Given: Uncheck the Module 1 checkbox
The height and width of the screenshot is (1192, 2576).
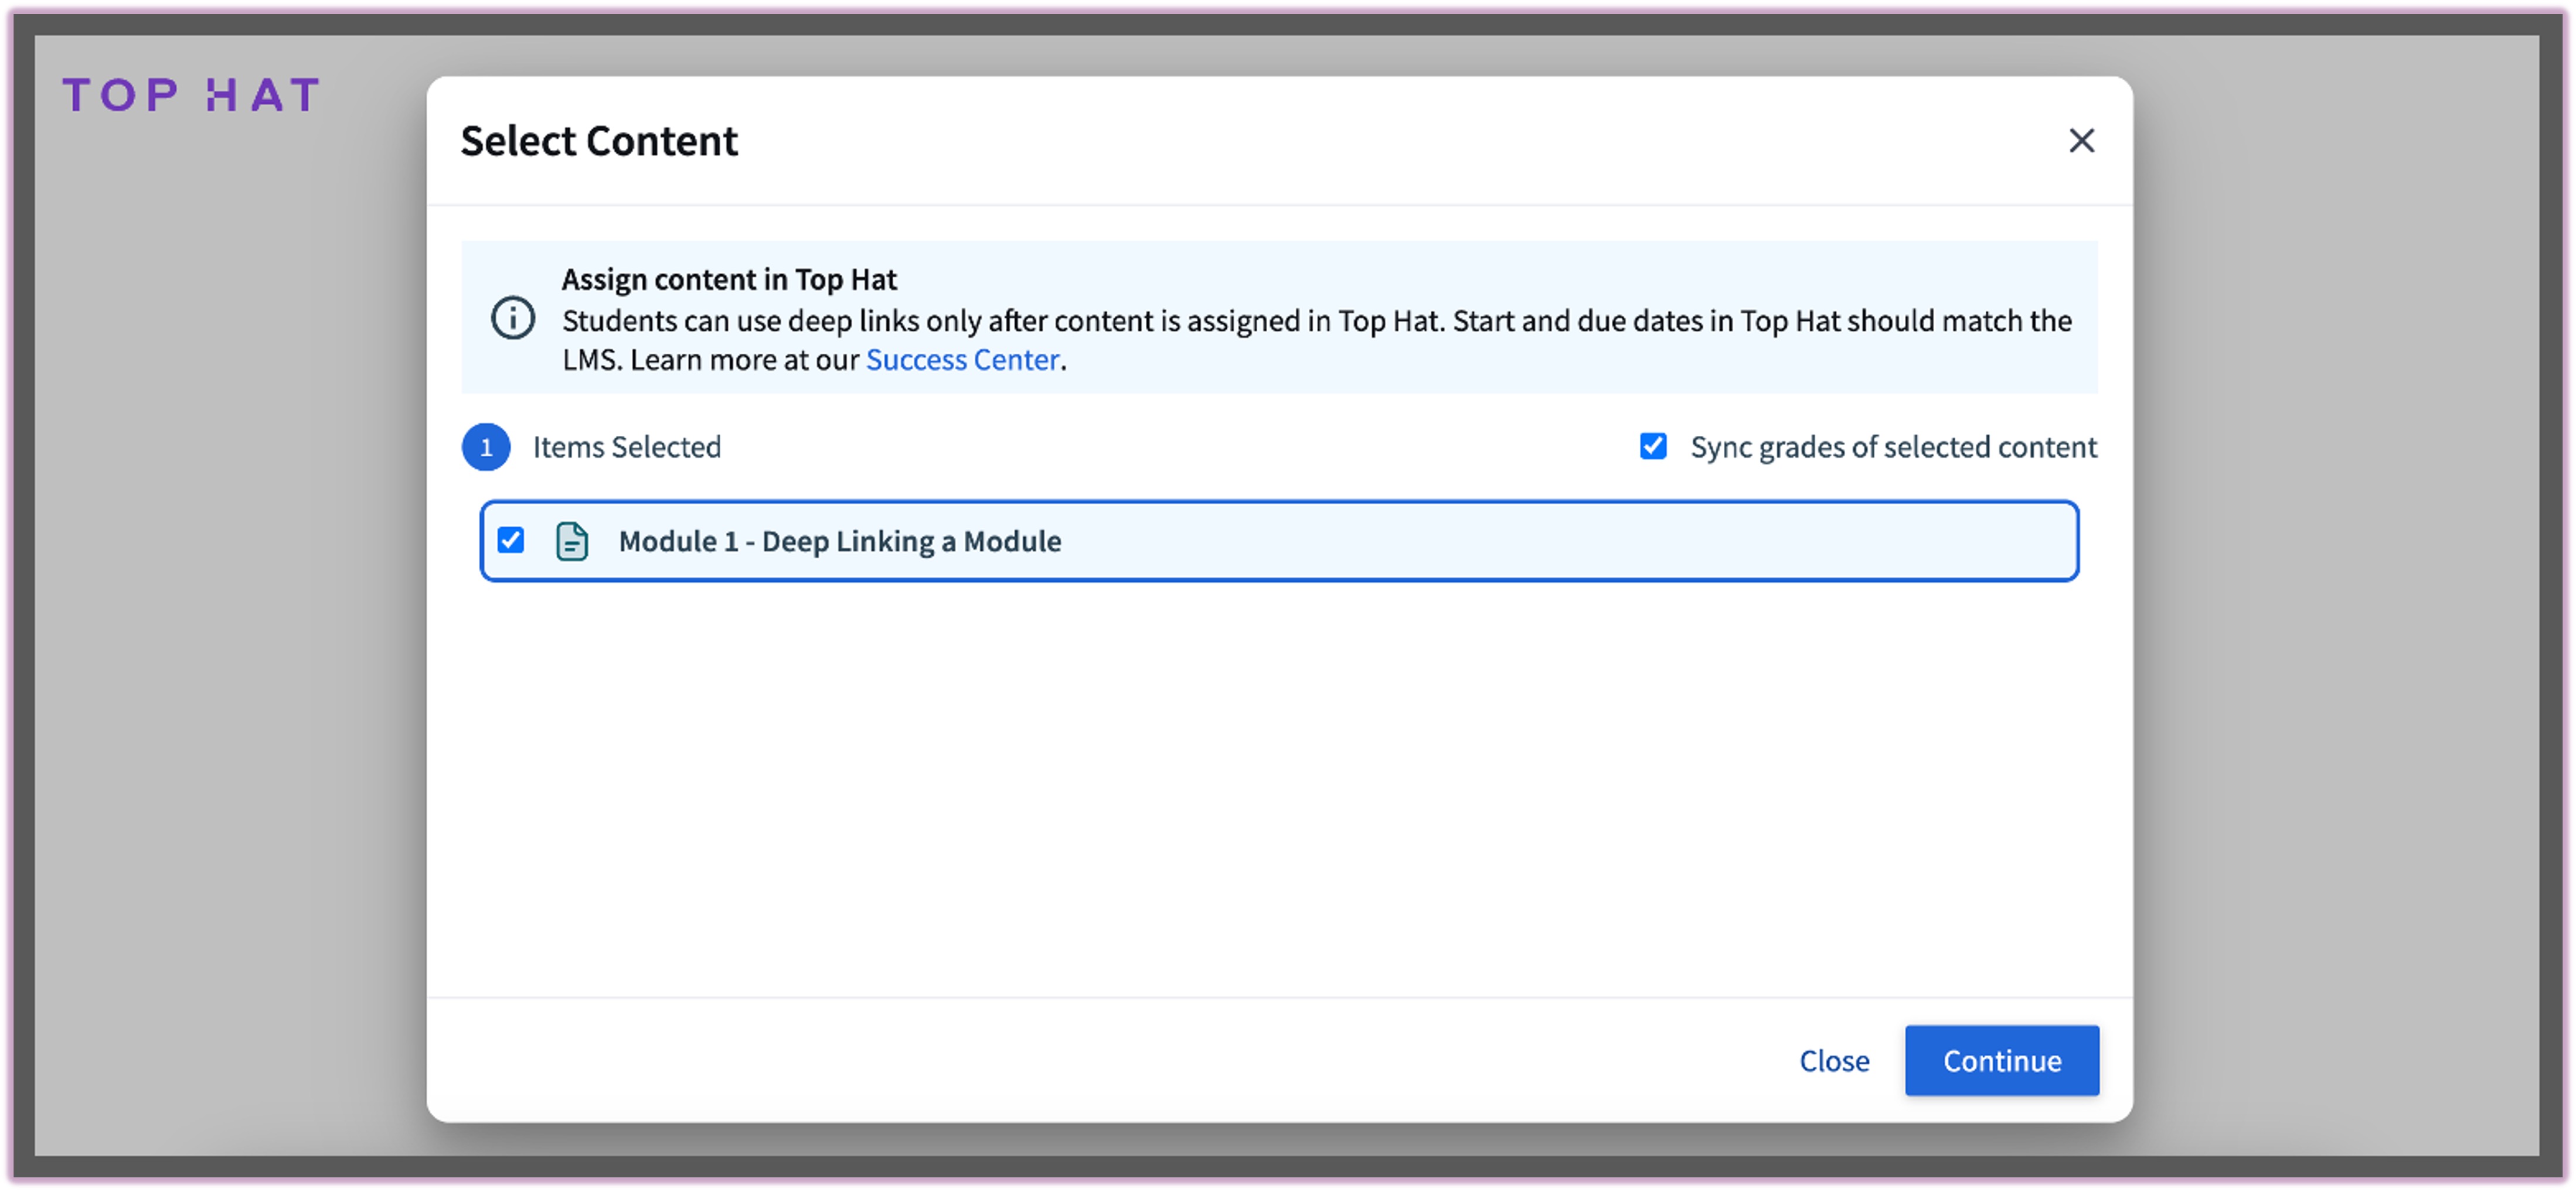Looking at the screenshot, I should pos(511,541).
